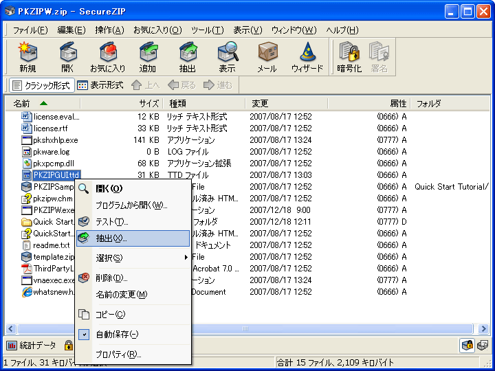Choose 開く(O) in the context menu
Image resolution: width=495 pixels, height=371 pixels.
133,189
